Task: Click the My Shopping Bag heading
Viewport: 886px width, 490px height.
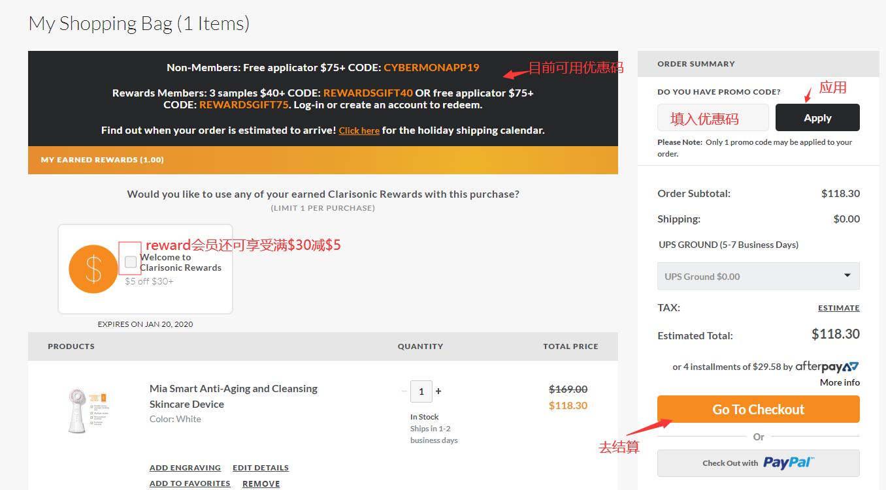Action: [x=139, y=23]
